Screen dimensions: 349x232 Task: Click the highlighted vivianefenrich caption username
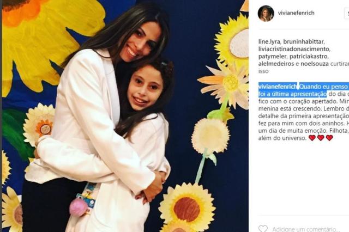point(278,87)
